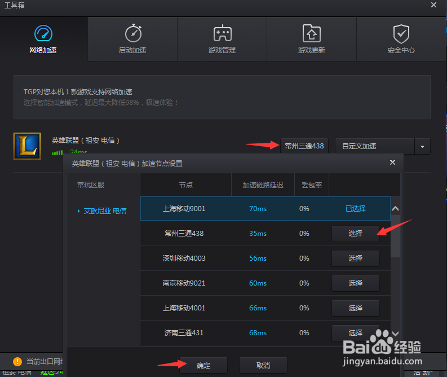This screenshot has height=377, width=447.
Task: Click the 节点 column header
Action: 186,185
